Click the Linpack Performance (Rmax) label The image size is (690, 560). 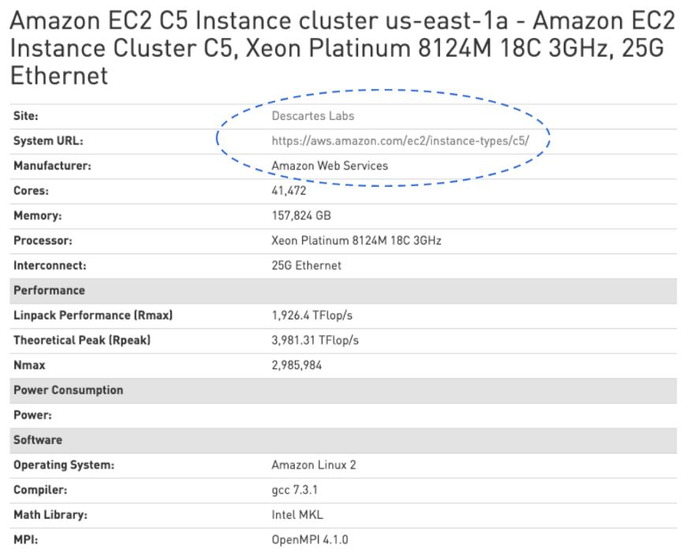tap(93, 315)
